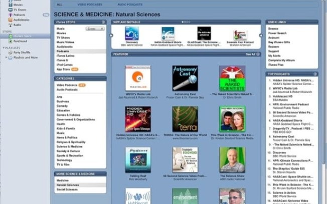Open the Astronomy Cast cover art
The height and width of the screenshot is (204, 327).
(x=185, y=78)
